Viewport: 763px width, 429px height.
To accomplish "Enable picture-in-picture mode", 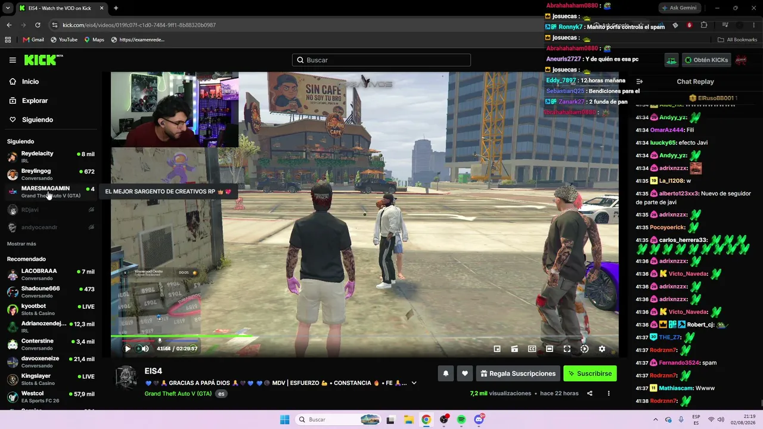I will click(x=497, y=349).
